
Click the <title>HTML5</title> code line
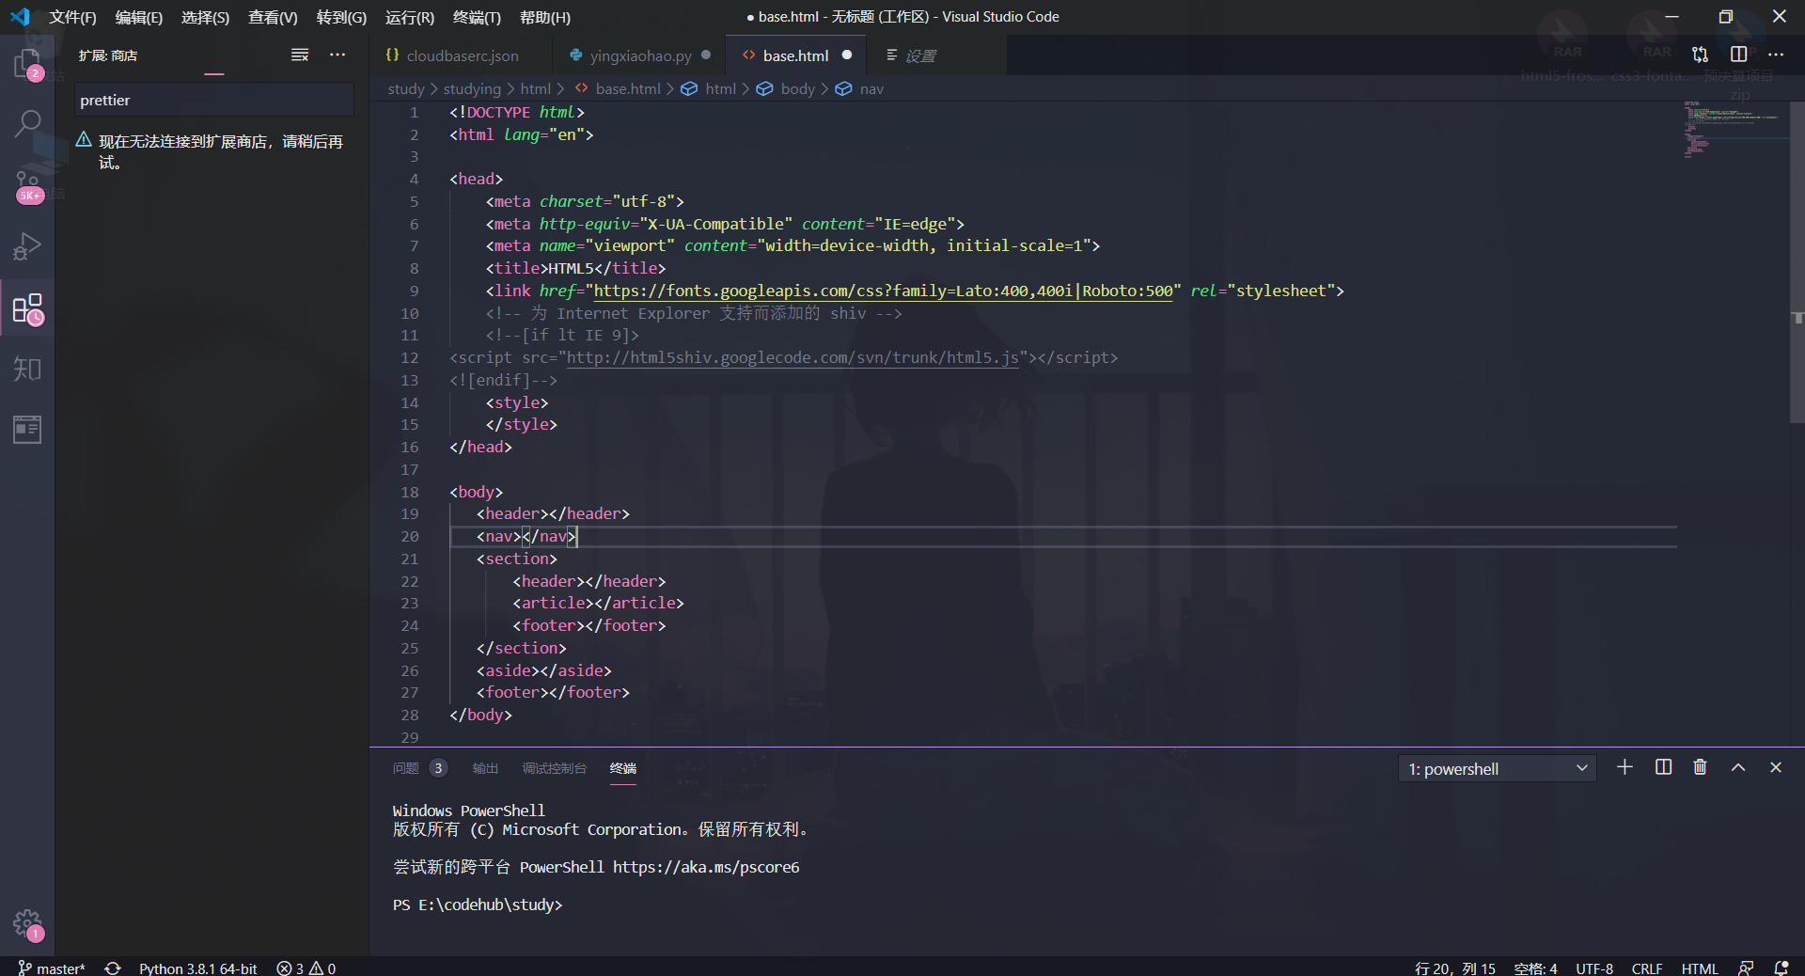tap(575, 268)
